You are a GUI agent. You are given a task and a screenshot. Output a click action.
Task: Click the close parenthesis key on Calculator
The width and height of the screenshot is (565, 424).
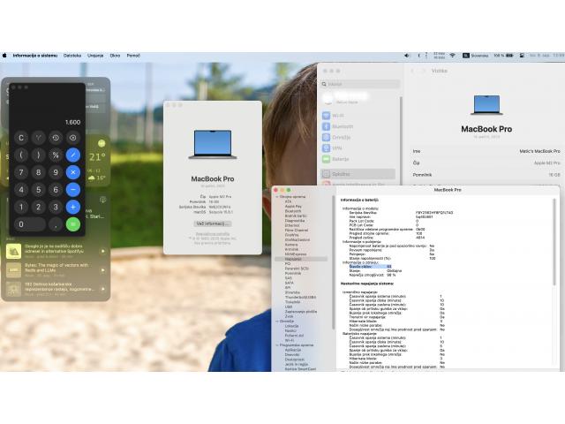click(39, 155)
